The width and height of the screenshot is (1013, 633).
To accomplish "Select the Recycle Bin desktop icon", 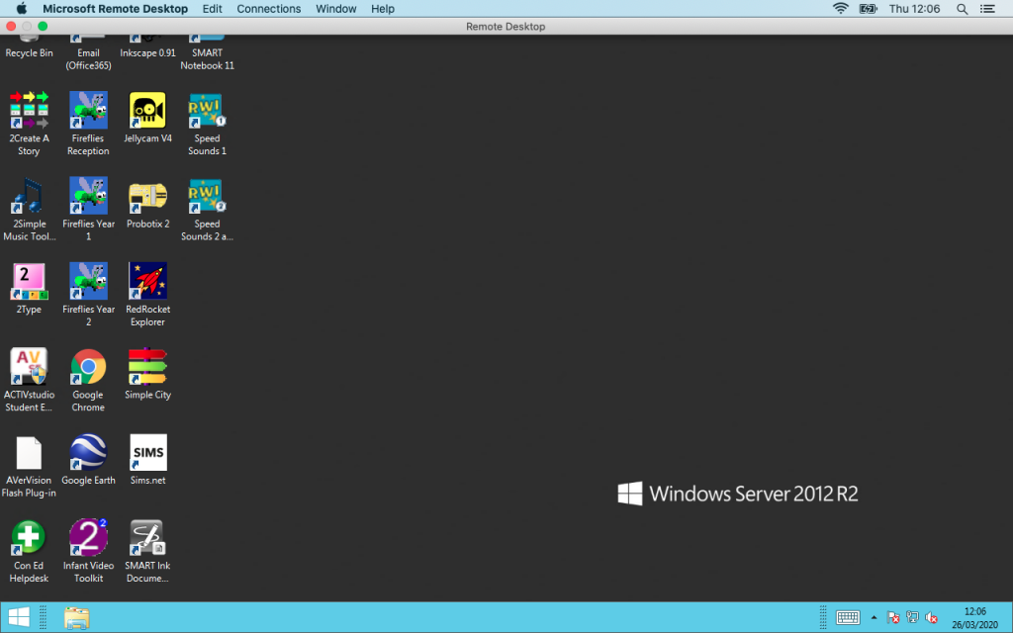I will click(x=29, y=46).
